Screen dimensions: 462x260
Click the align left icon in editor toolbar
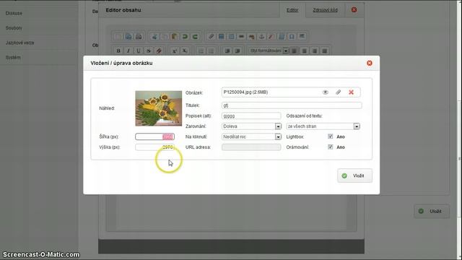coord(294,51)
